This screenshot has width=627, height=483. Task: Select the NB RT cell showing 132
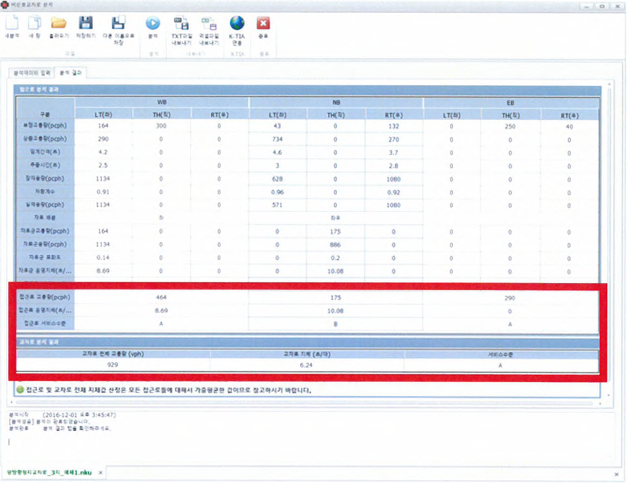(393, 126)
